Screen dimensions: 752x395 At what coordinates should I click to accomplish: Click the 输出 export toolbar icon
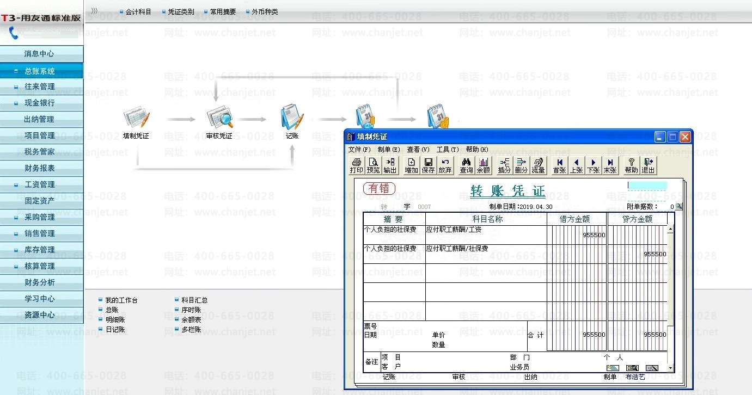coord(390,165)
